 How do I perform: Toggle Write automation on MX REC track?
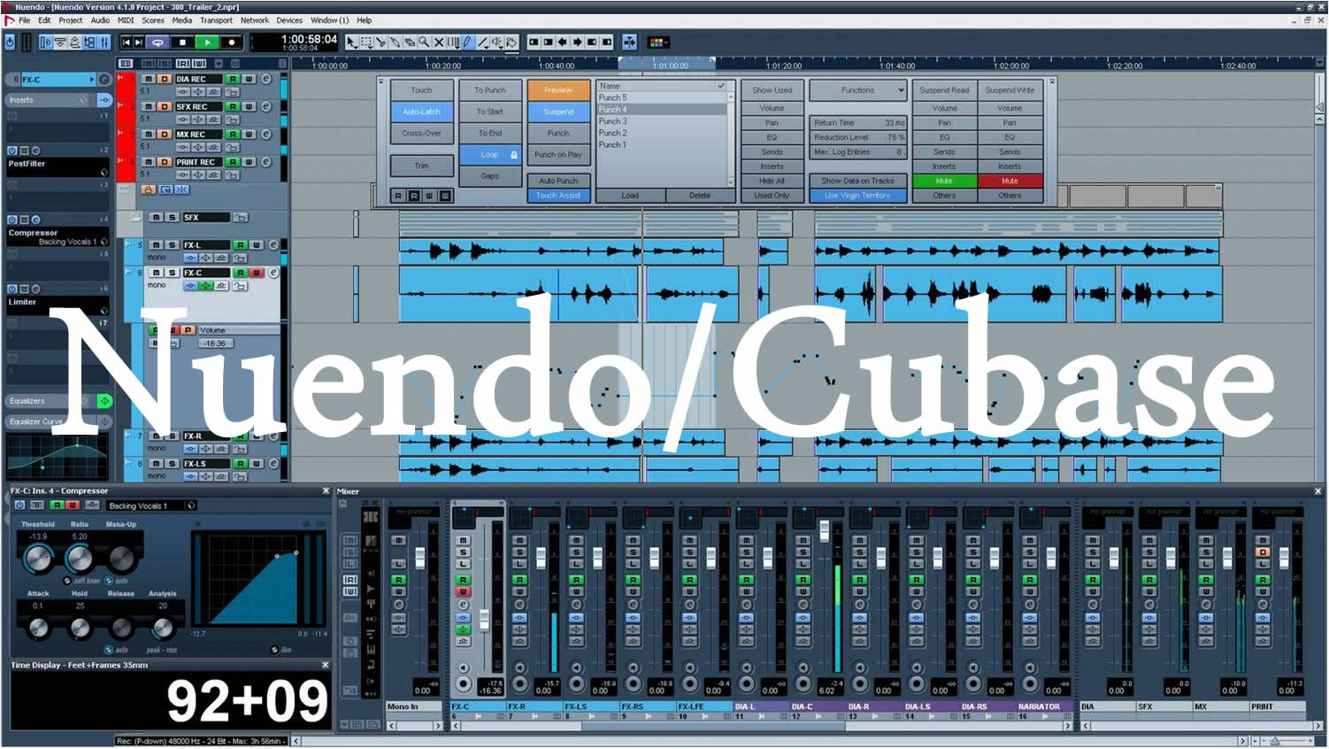250,135
